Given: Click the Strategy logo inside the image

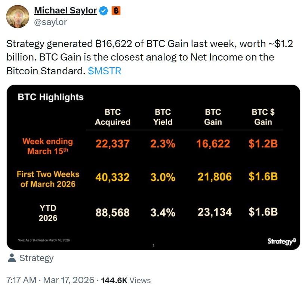Looking at the screenshot, I should tap(281, 241).
